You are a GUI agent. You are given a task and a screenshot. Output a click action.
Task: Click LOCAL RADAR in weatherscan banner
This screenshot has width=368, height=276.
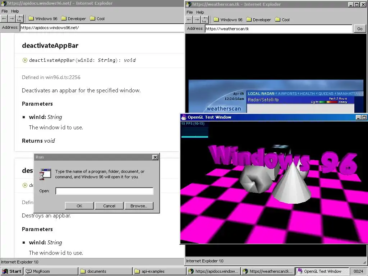tap(261, 94)
